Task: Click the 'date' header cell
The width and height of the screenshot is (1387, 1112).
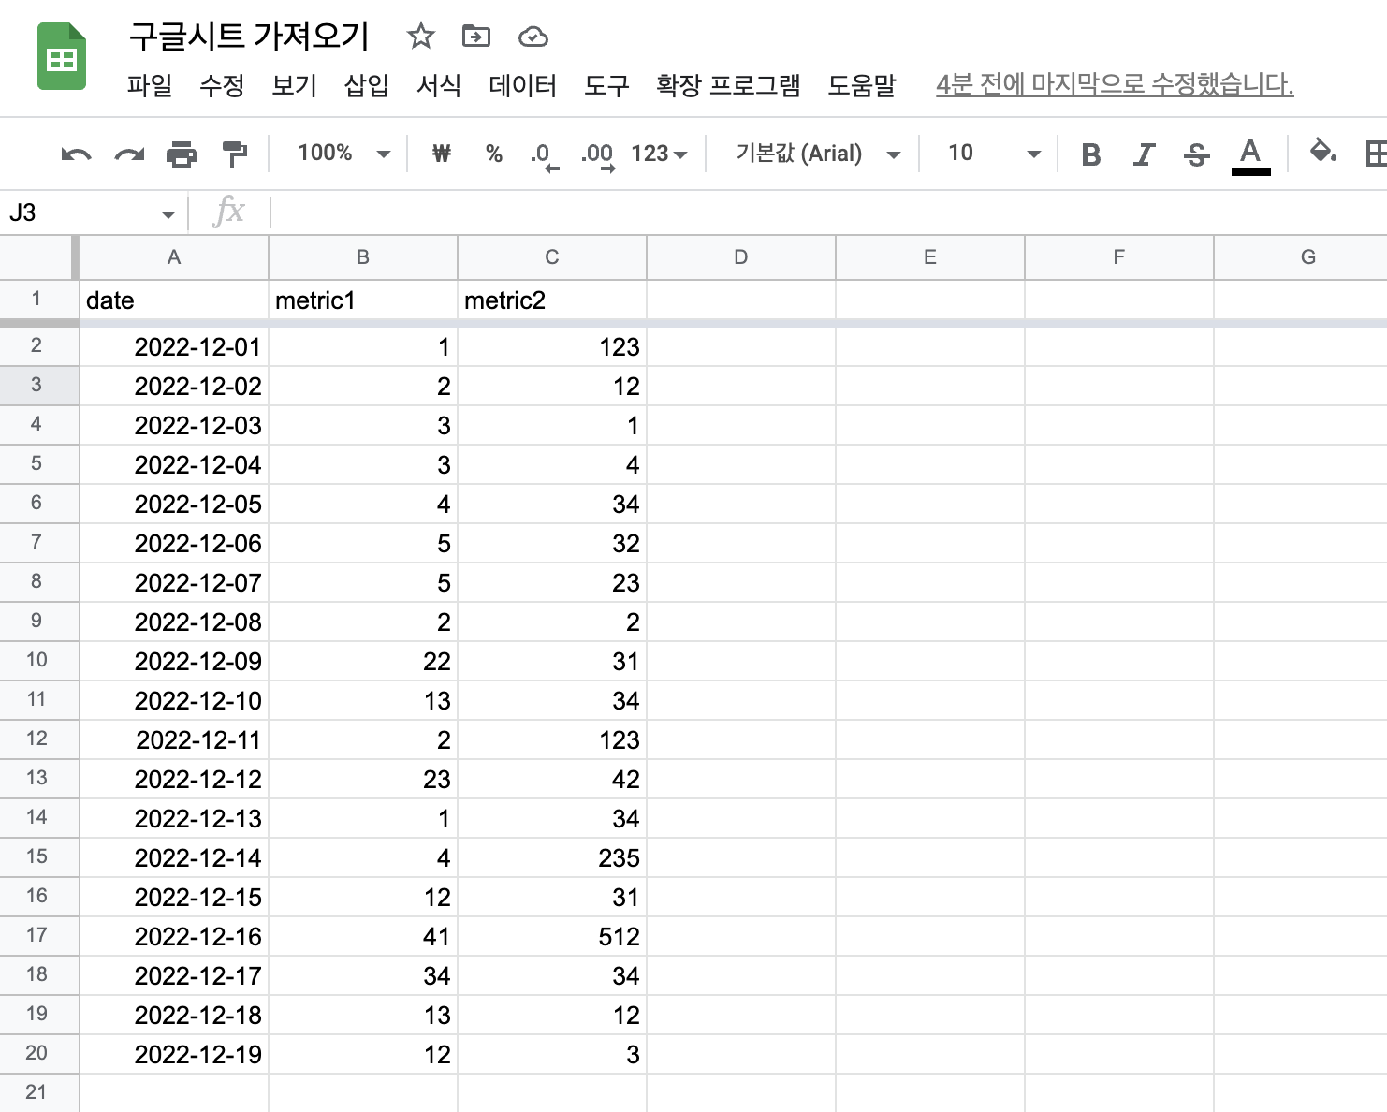Action: pos(174,300)
